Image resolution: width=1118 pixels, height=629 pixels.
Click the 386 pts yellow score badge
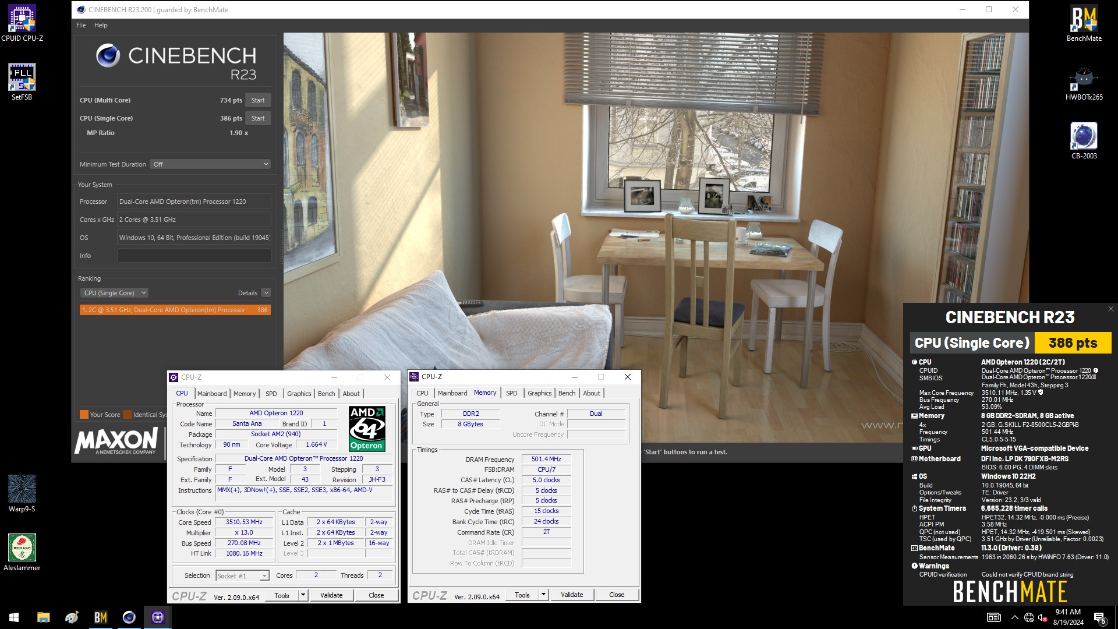coord(1073,342)
